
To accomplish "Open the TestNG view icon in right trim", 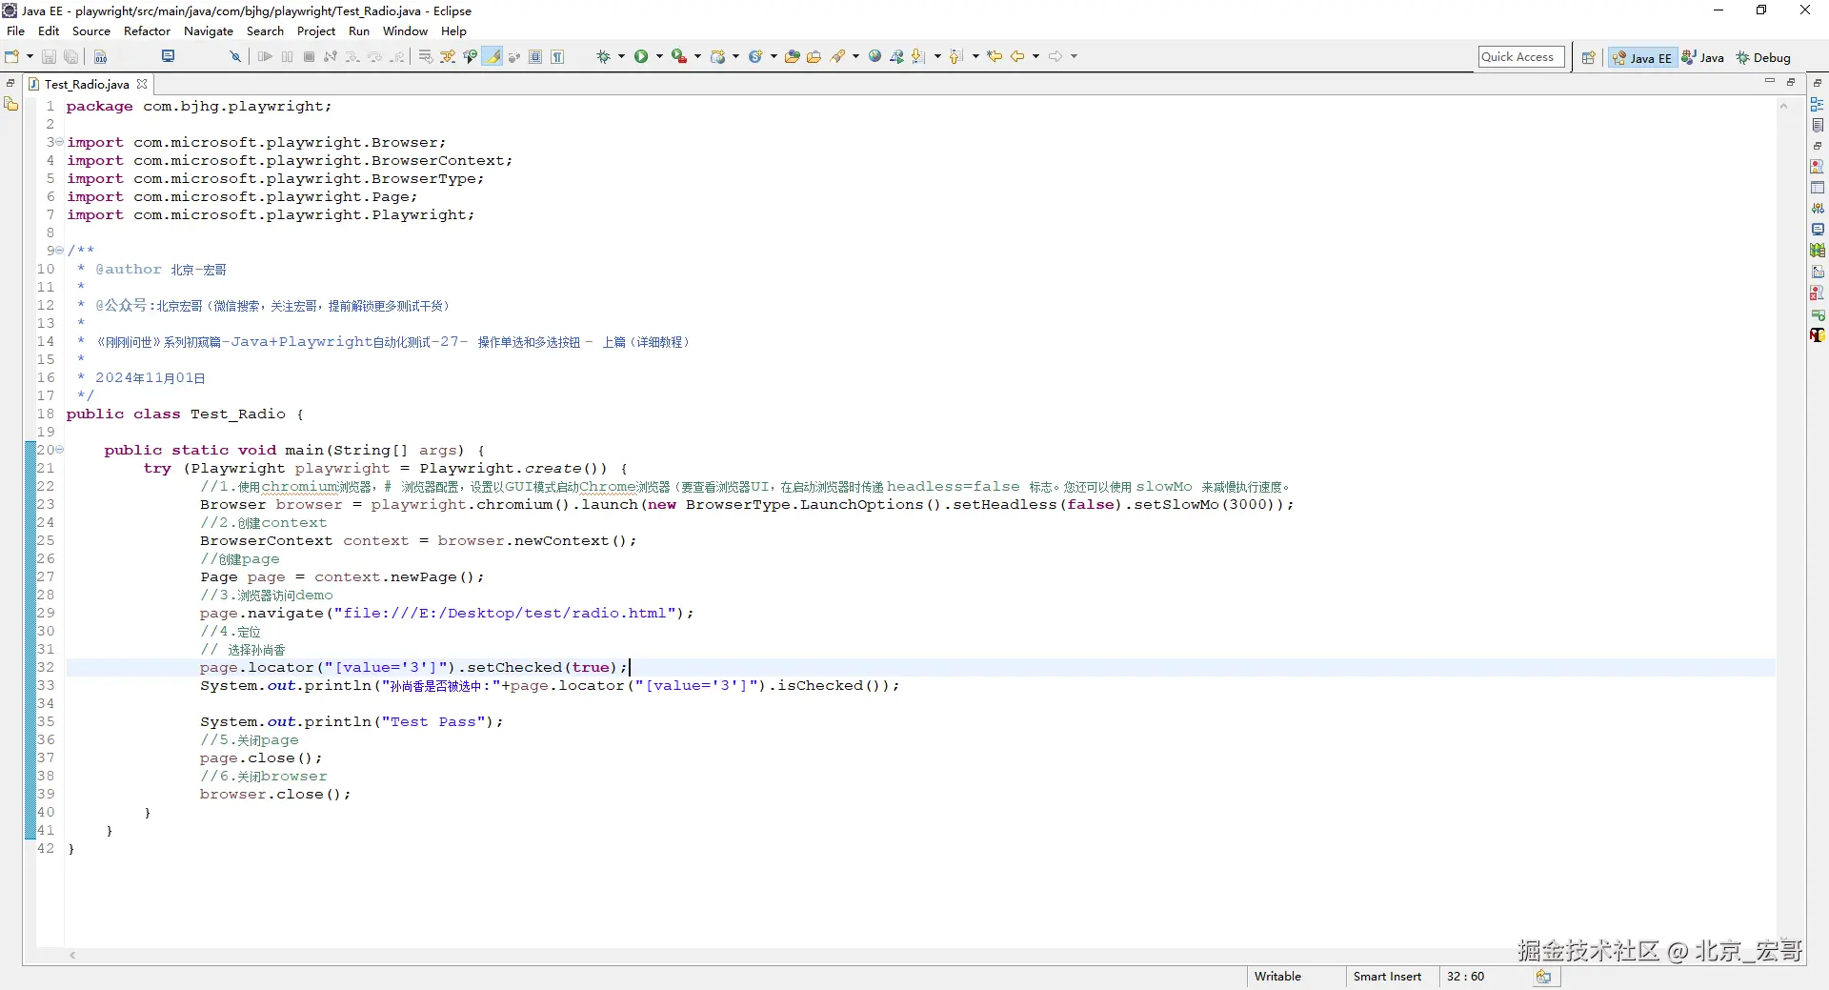I will (x=1818, y=334).
